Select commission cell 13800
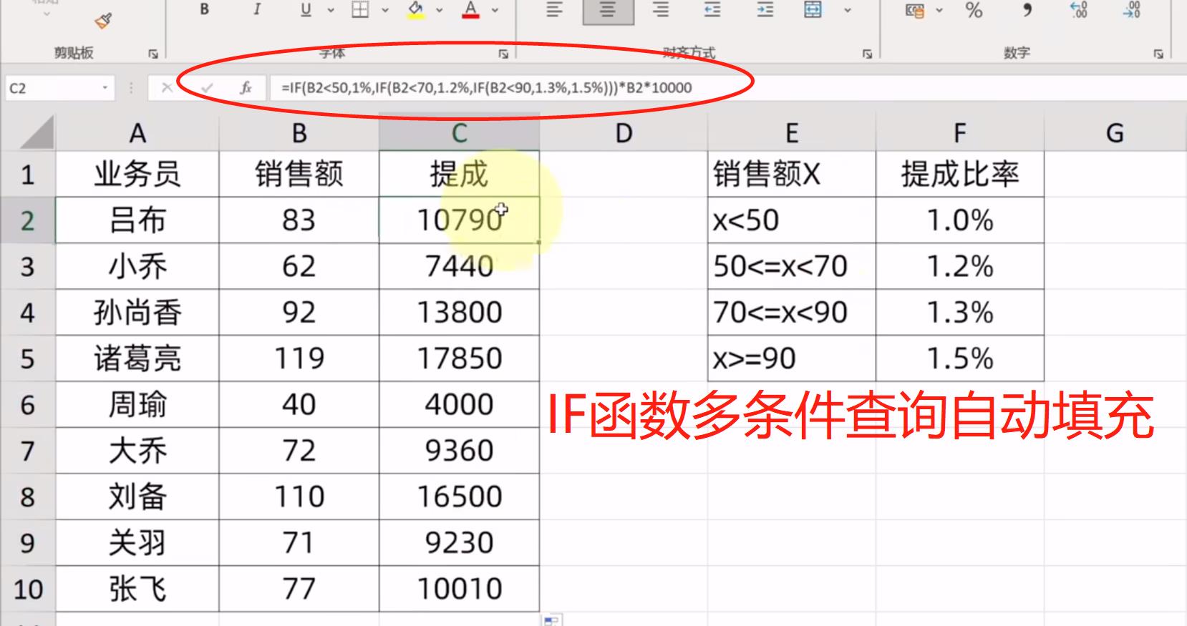The width and height of the screenshot is (1187, 626). point(460,313)
